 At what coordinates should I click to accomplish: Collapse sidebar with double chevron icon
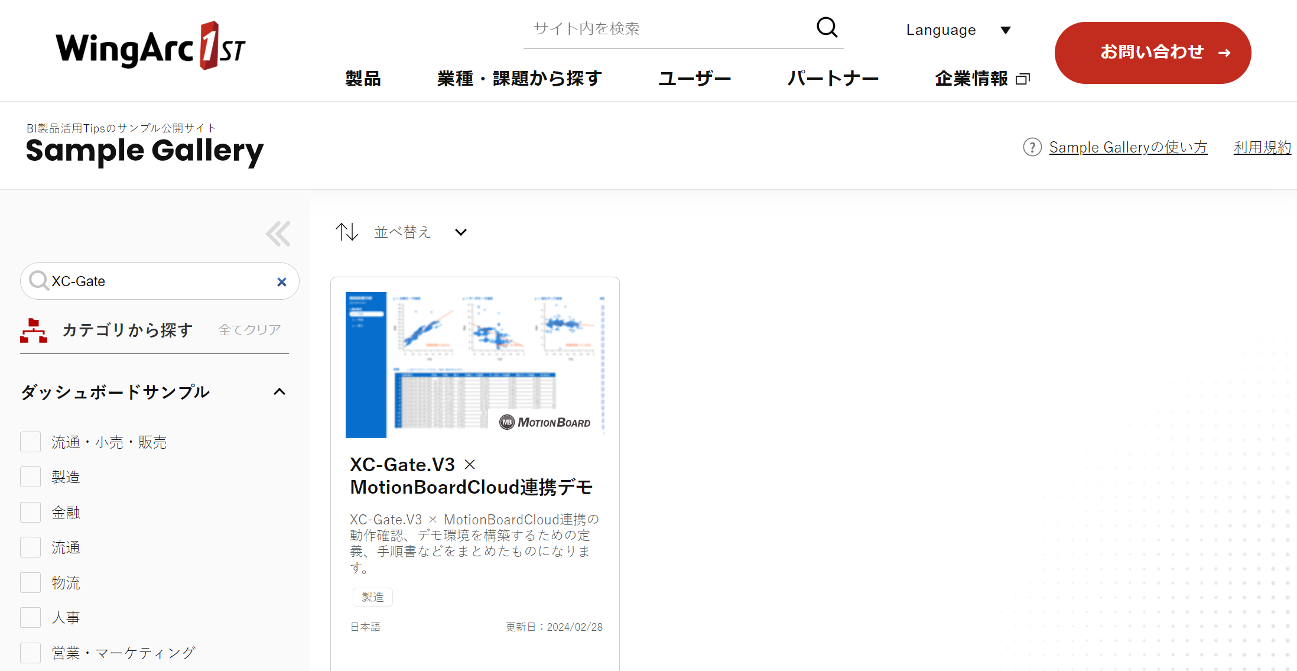tap(278, 234)
